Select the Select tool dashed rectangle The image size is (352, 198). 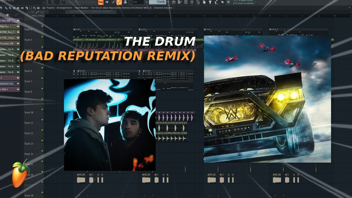click(x=30, y=8)
